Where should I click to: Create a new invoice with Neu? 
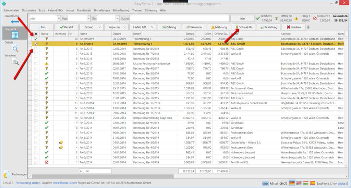point(41,27)
